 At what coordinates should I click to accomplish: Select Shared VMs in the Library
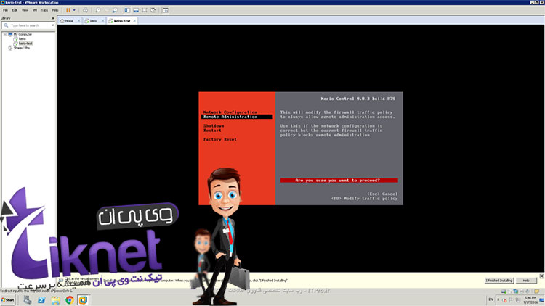(x=22, y=48)
